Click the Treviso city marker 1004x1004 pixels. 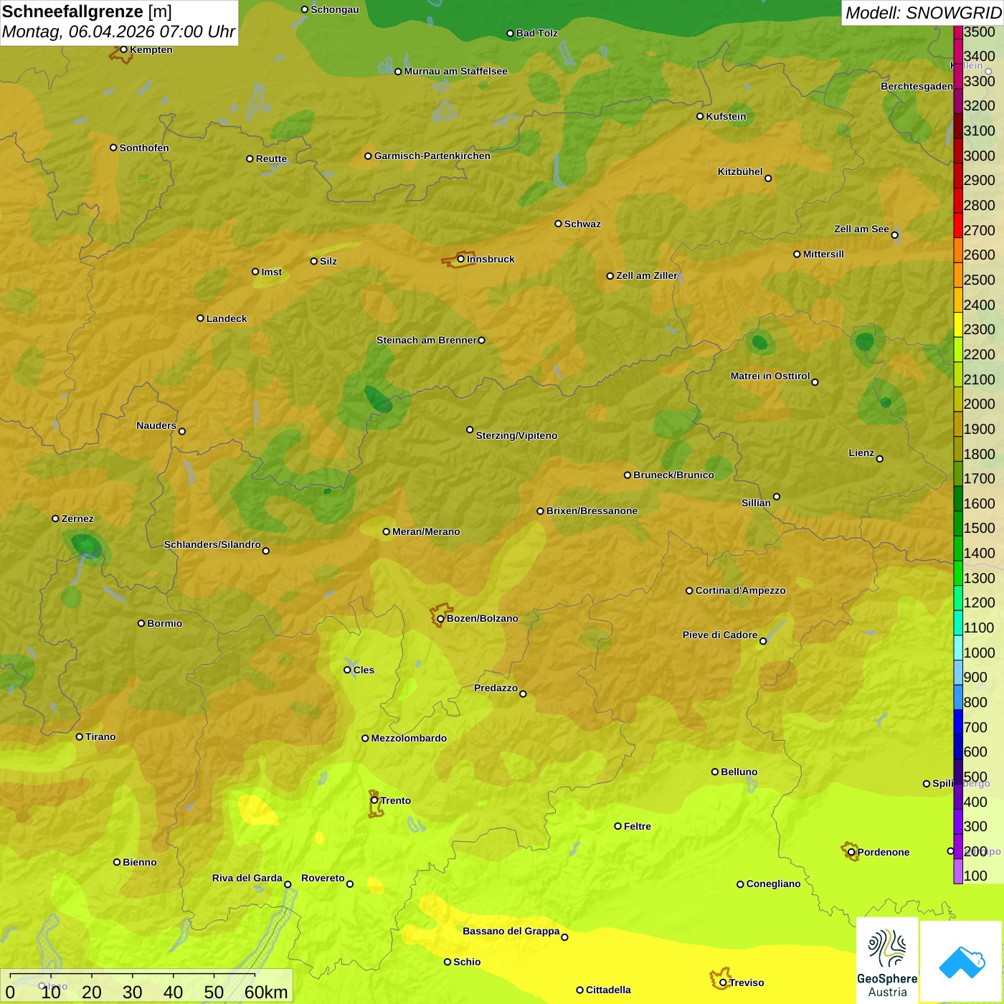(x=723, y=982)
